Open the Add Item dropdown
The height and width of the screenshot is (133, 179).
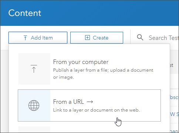38,38
